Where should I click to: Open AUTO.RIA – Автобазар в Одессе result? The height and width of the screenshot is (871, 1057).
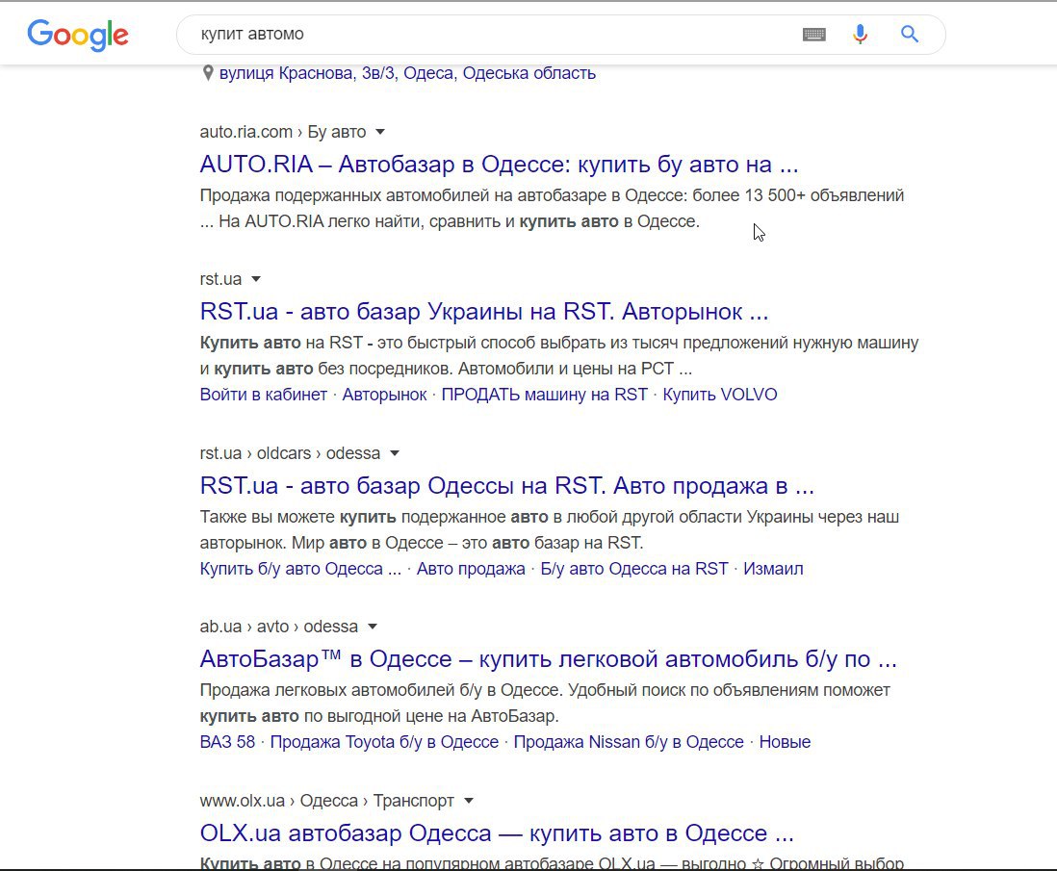coord(499,164)
